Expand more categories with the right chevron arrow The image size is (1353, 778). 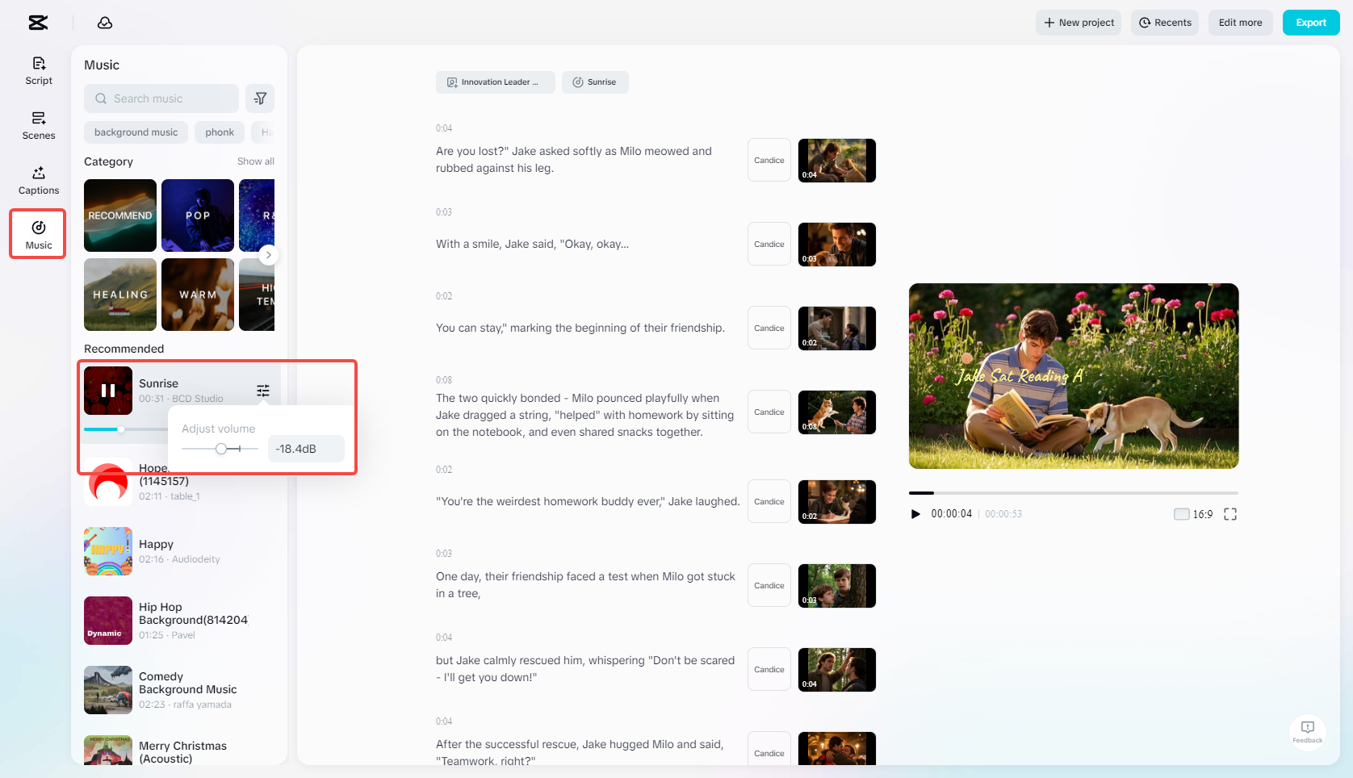coord(268,255)
